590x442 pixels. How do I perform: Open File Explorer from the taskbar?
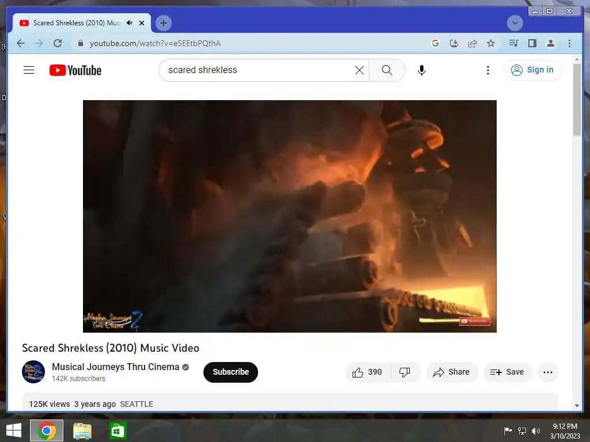[x=82, y=430]
